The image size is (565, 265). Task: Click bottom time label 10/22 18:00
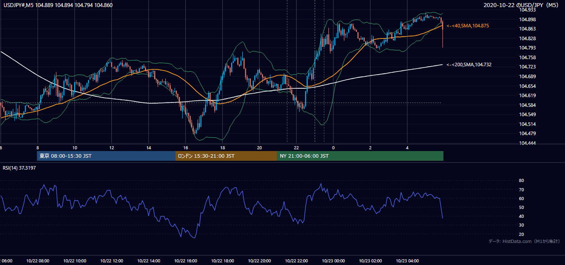click(222, 261)
